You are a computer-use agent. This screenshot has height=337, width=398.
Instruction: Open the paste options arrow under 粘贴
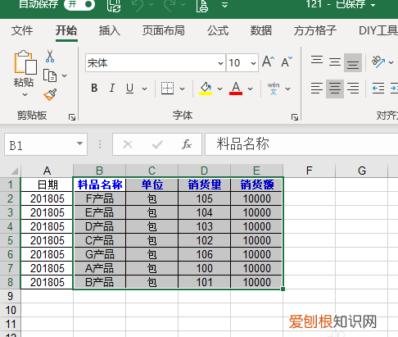pyautogui.click(x=25, y=95)
